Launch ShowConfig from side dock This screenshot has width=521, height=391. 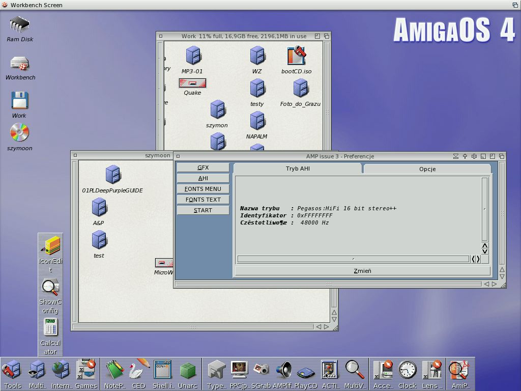coord(50,296)
